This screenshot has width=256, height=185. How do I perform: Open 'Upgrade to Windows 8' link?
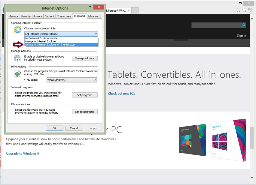coord(23,154)
